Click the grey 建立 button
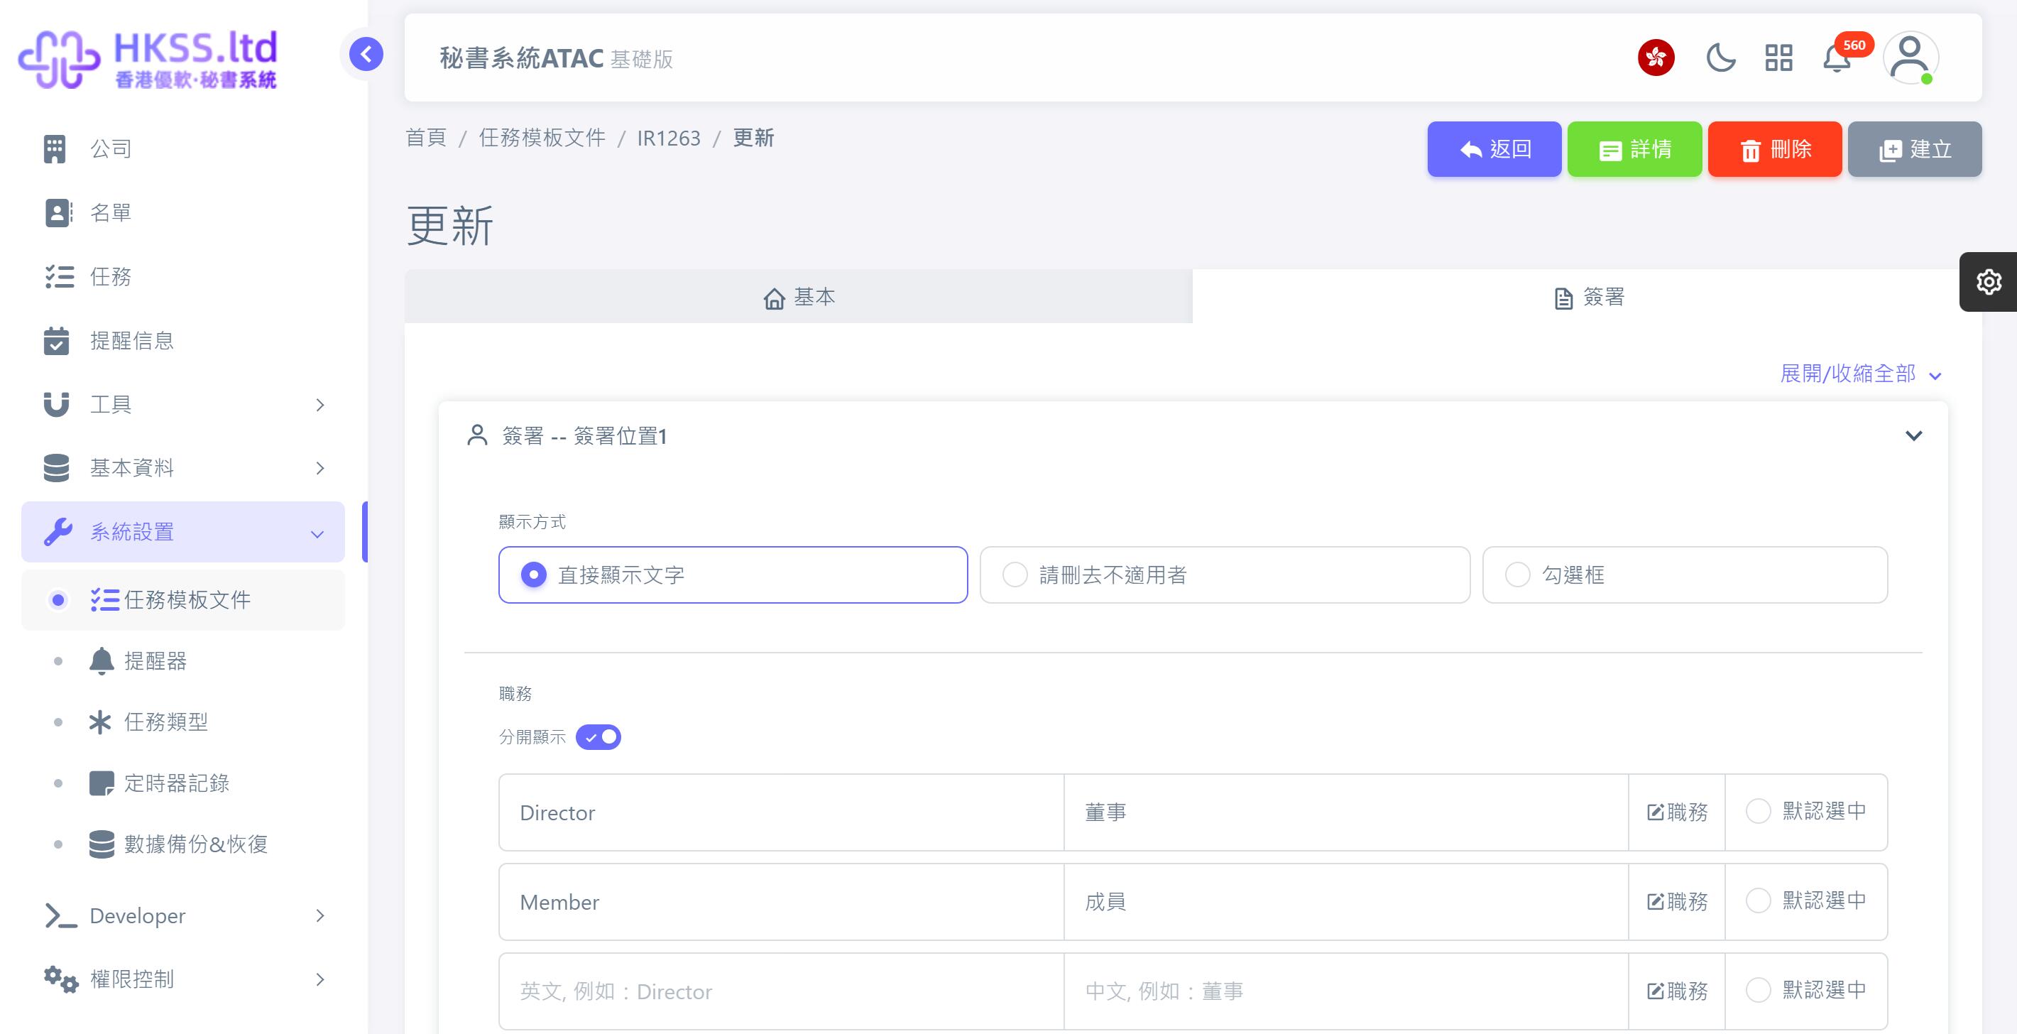This screenshot has width=2017, height=1034. 1915,149
